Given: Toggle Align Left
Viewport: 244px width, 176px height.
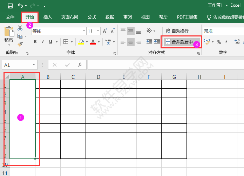Looking at the screenshot, I should 123,42.
